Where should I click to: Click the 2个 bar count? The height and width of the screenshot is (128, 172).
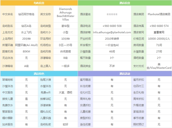[x=159, y=58]
